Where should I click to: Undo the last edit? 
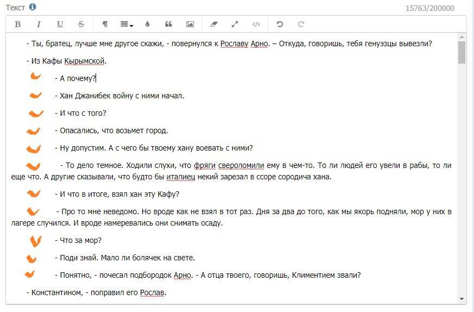point(280,24)
